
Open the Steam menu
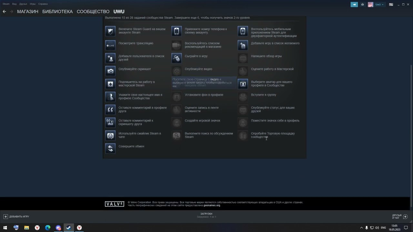click(6, 4)
